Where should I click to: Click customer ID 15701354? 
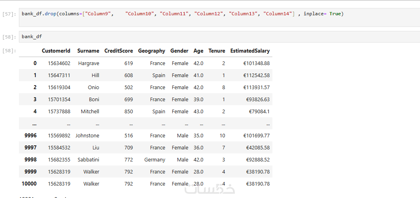tap(59, 99)
